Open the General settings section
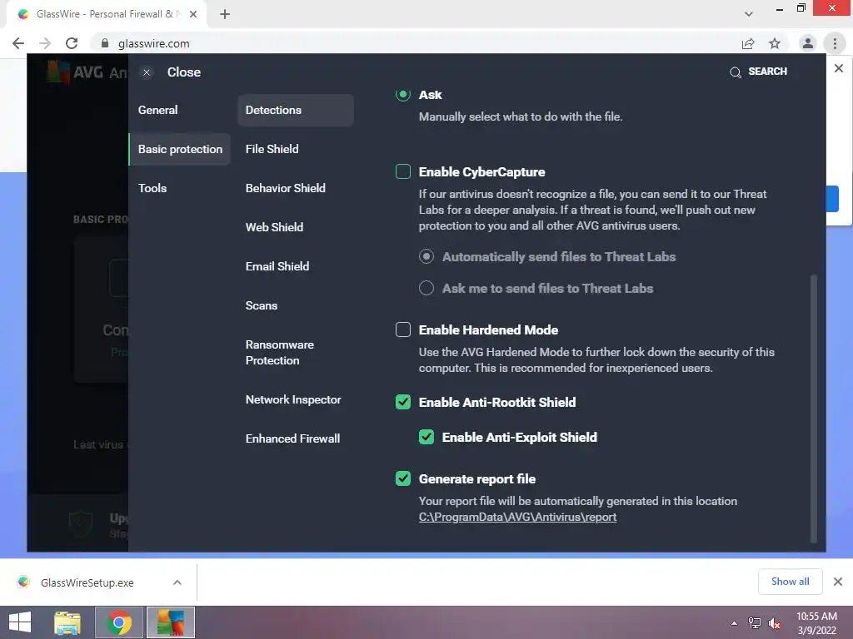853x639 pixels. coord(157,110)
